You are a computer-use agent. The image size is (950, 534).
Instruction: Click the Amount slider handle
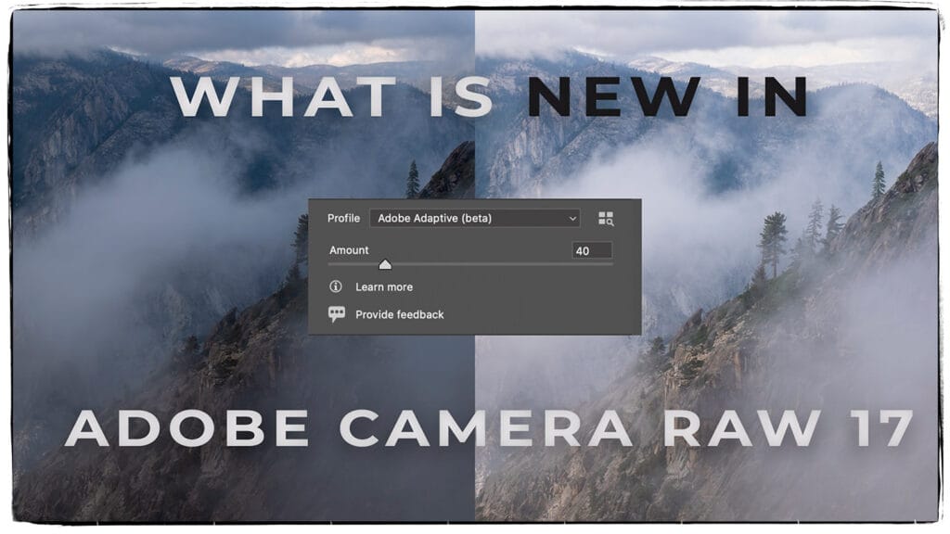385,264
